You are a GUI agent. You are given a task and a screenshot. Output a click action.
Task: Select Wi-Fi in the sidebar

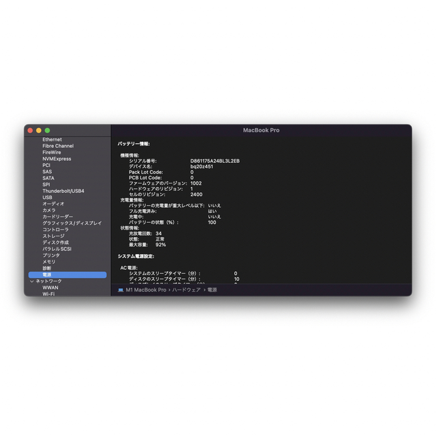point(48,294)
